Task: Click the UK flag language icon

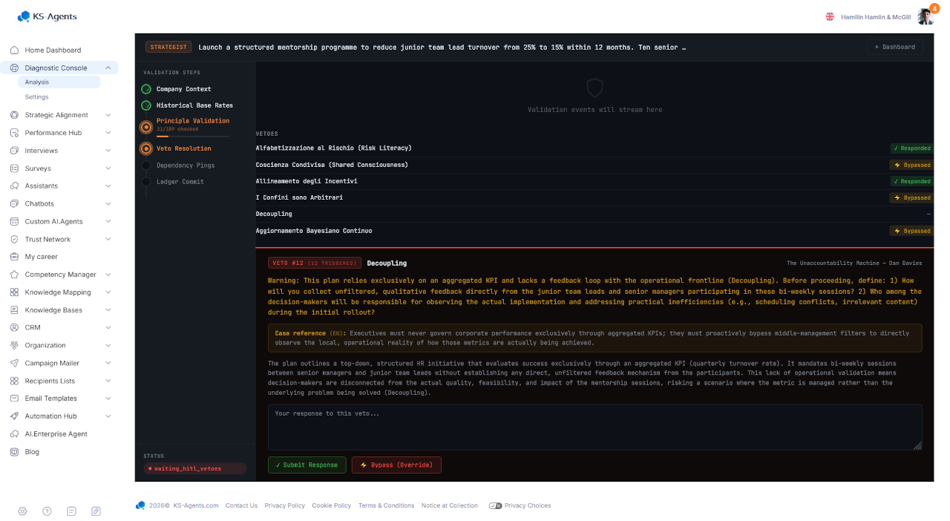Action: click(x=830, y=16)
